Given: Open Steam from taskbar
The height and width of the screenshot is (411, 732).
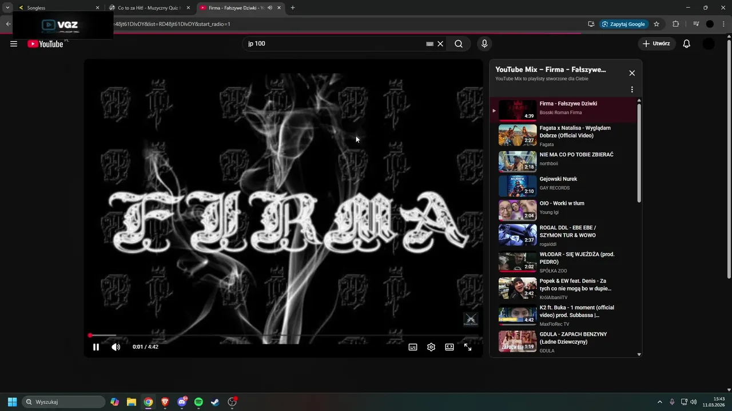Looking at the screenshot, I should [215, 402].
